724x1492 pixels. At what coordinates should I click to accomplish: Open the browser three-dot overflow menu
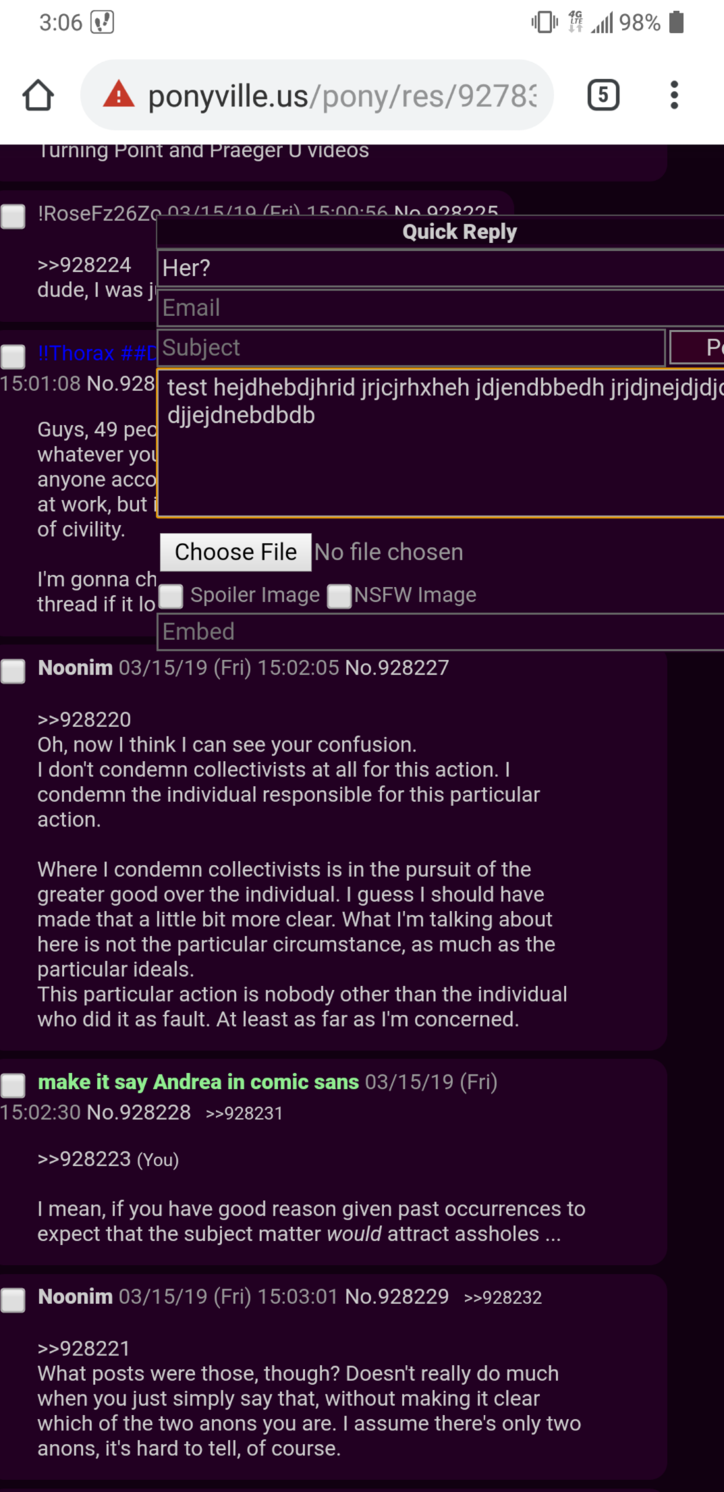(x=673, y=95)
